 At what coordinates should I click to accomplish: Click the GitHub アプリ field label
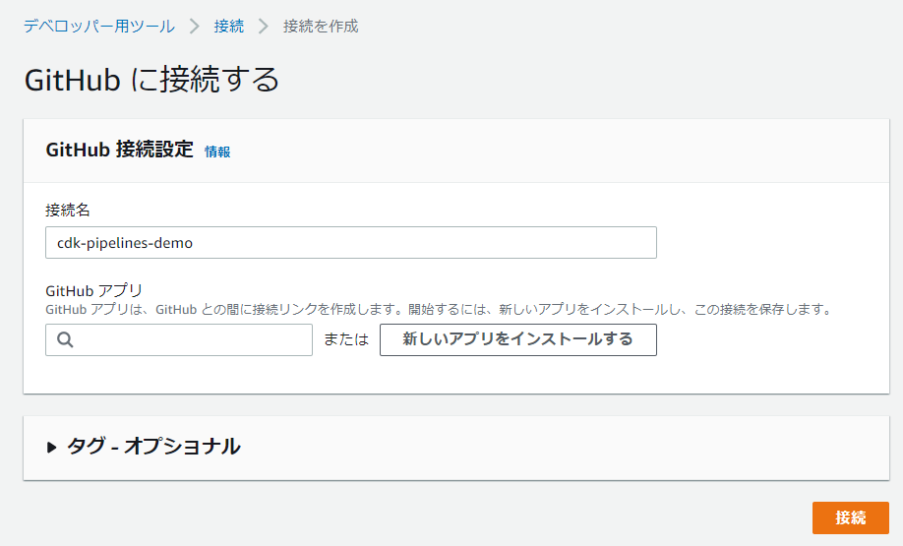(93, 290)
